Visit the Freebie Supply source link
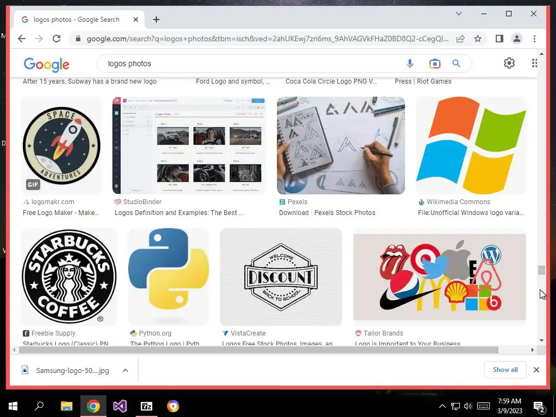This screenshot has height=417, width=556. click(49, 333)
